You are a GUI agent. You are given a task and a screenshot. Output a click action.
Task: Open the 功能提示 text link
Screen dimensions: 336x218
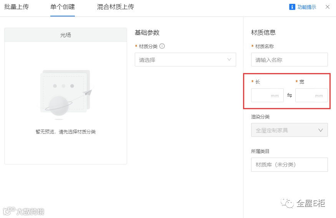[307, 7]
